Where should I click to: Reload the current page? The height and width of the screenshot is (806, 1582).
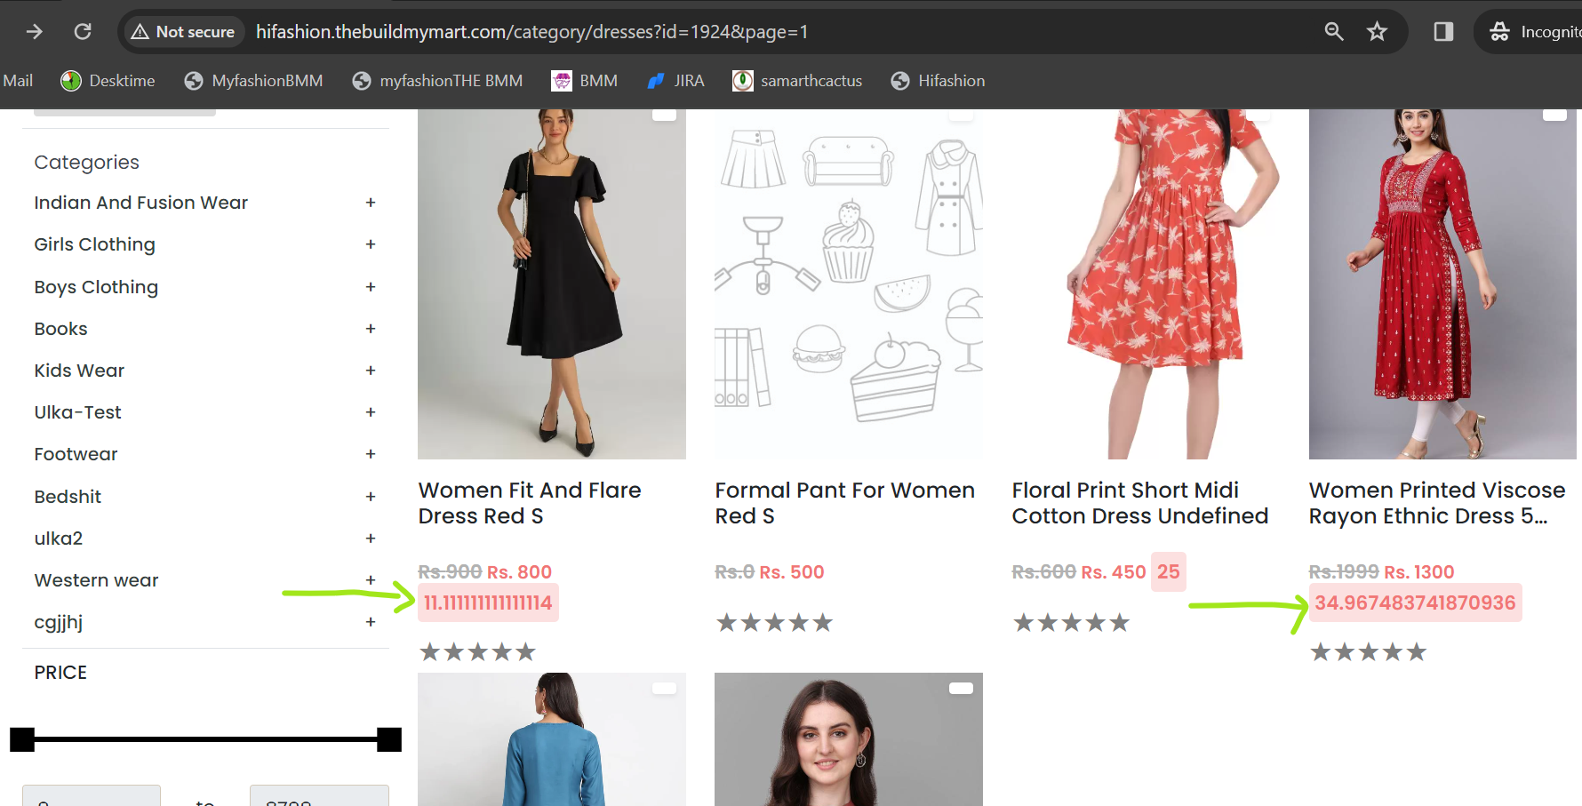pyautogui.click(x=83, y=32)
